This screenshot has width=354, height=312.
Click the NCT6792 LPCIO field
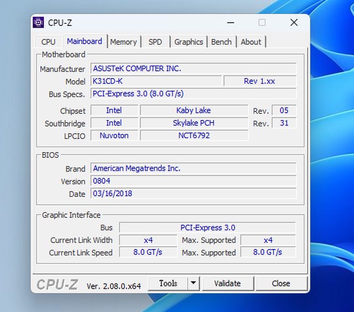point(194,136)
